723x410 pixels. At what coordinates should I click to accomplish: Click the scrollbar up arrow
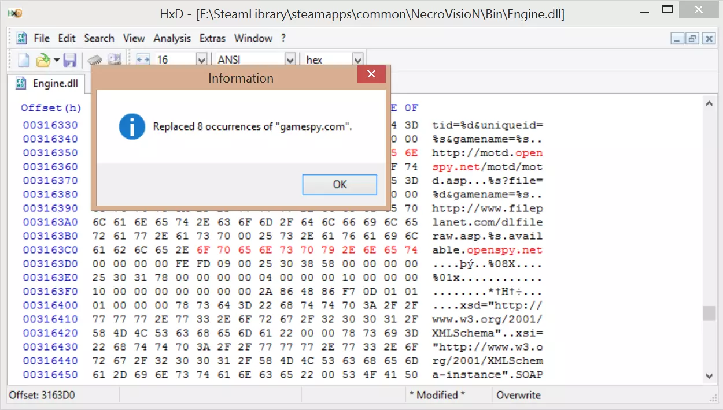click(x=709, y=103)
